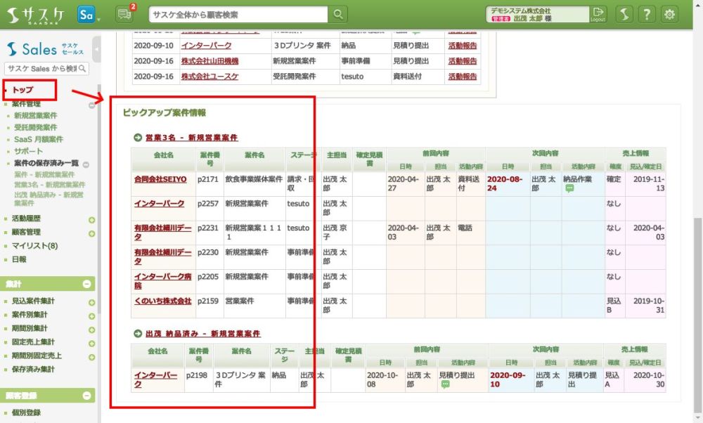Select トップ in the sidebar menu
703x423 pixels.
pos(22,90)
